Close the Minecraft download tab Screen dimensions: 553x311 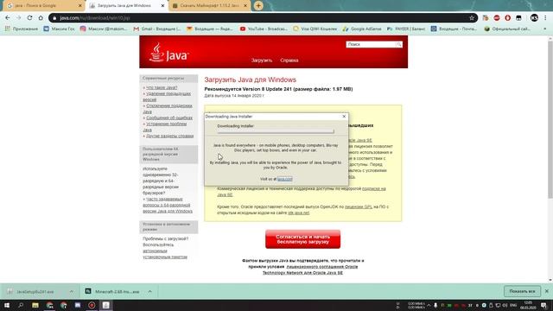pyautogui.click(x=245, y=6)
